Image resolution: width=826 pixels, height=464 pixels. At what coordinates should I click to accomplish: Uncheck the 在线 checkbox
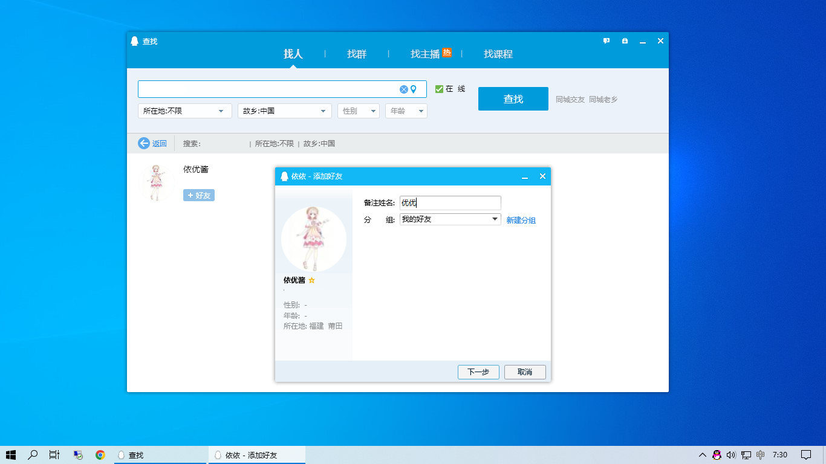[440, 89]
